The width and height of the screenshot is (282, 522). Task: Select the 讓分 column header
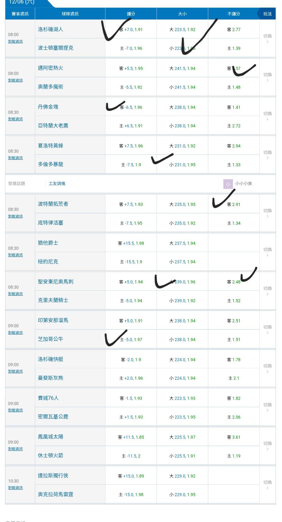131,14
